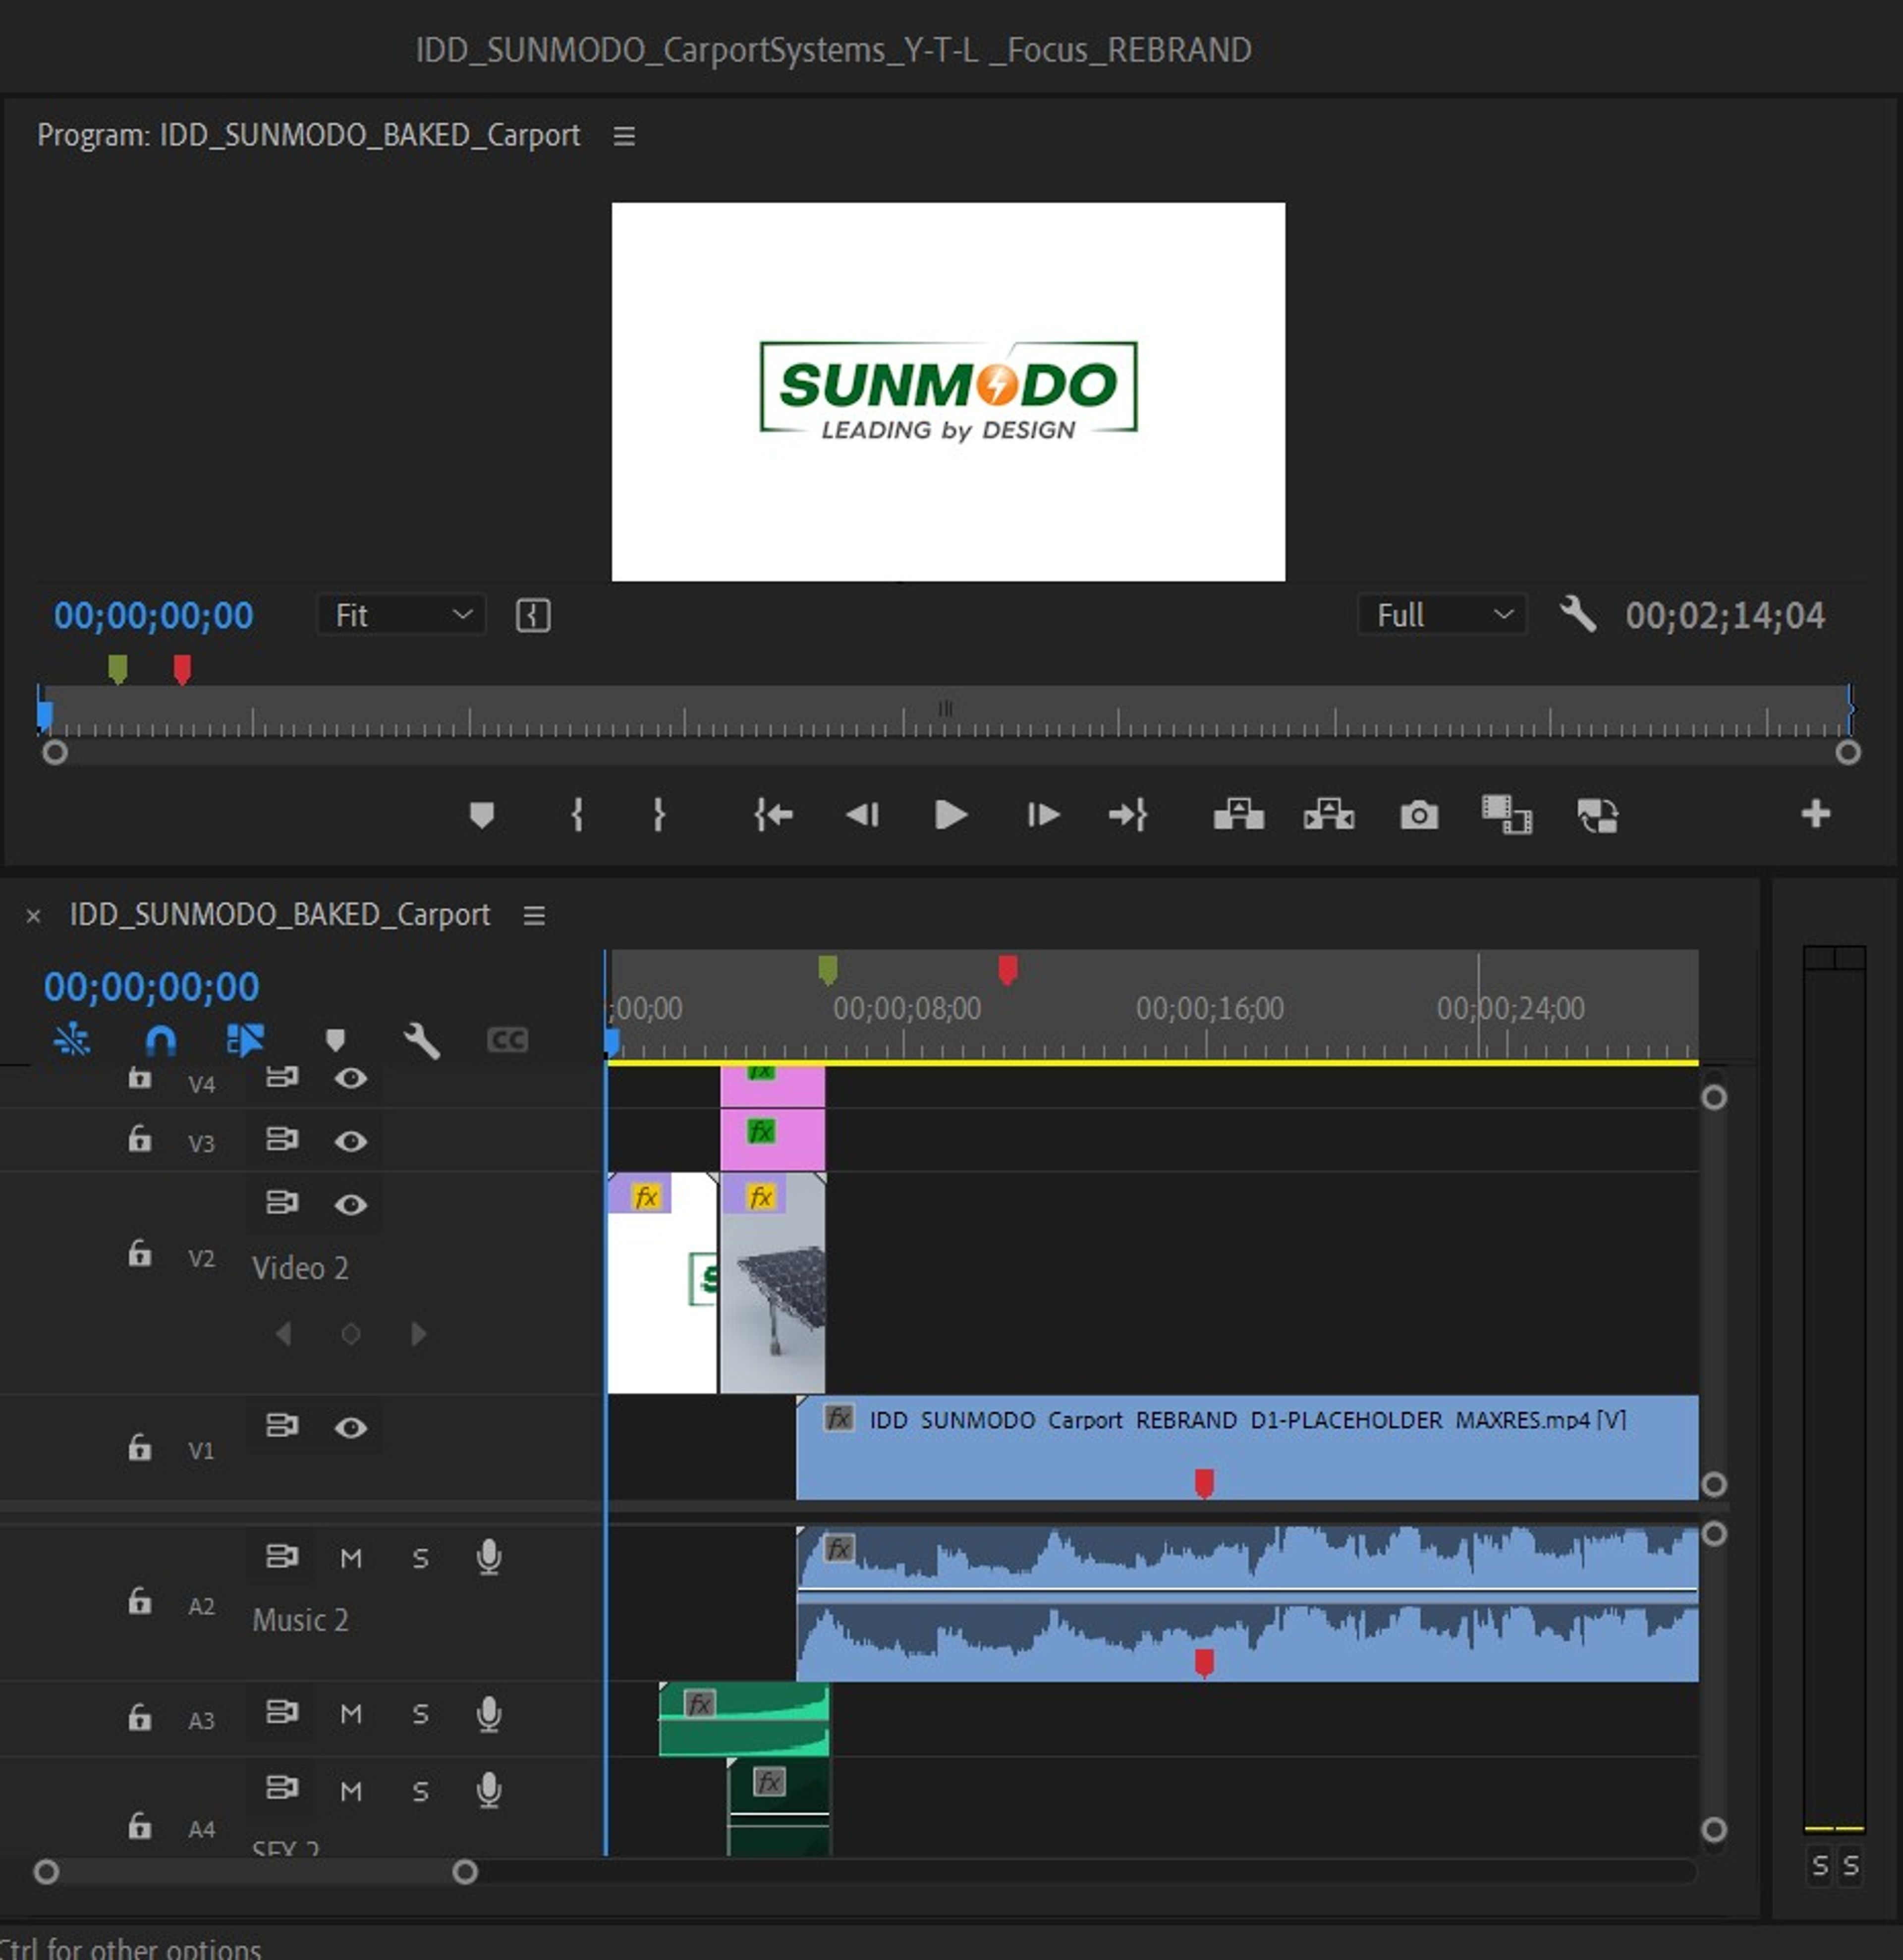Toggle V1 track visibility eye
The width and height of the screenshot is (1903, 1960).
pos(350,1427)
